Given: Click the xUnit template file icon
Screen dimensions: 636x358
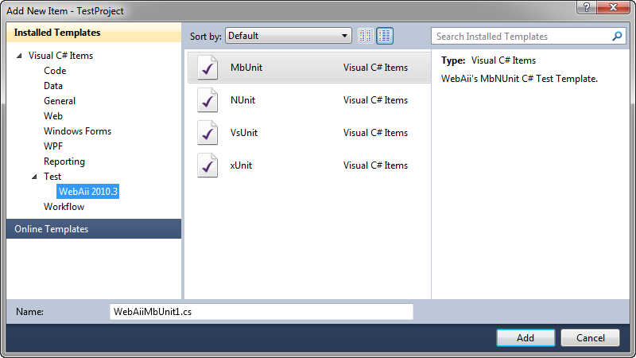Looking at the screenshot, I should tap(207, 165).
